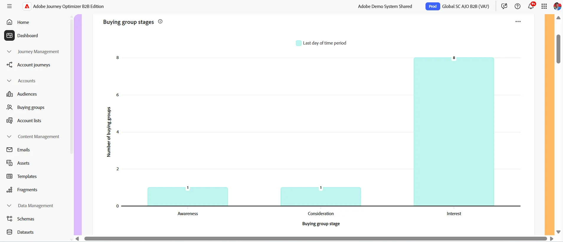Click the Schemas icon
The height and width of the screenshot is (242, 563).
pos(9,219)
